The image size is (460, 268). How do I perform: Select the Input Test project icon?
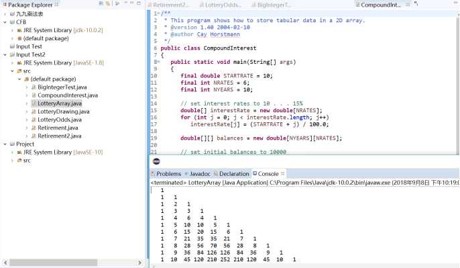[12, 46]
